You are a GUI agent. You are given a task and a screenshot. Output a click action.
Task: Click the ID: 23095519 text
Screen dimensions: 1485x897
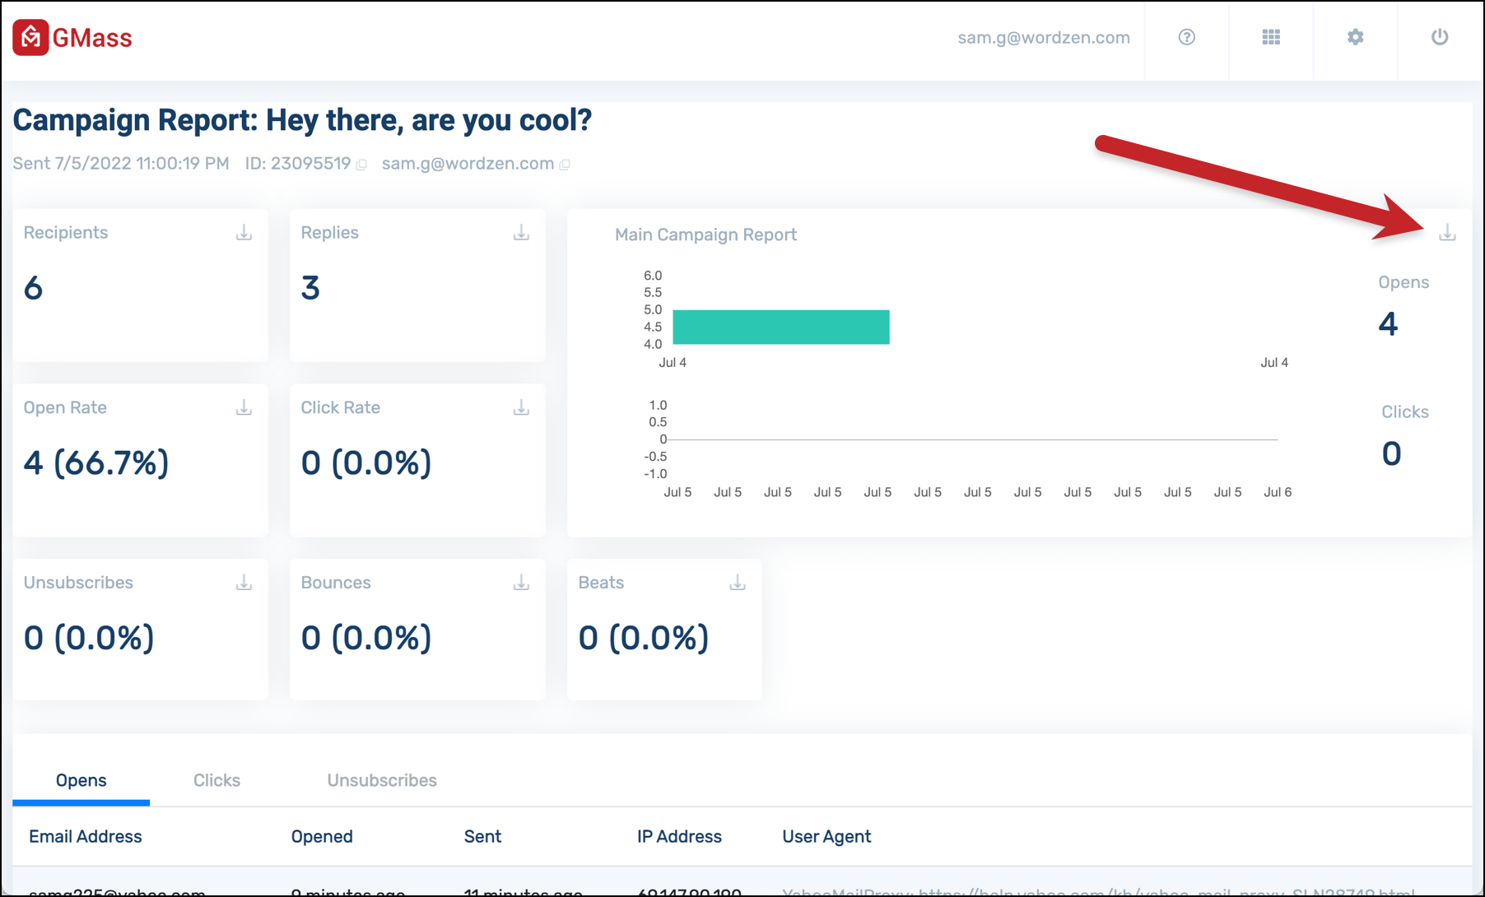click(x=298, y=164)
